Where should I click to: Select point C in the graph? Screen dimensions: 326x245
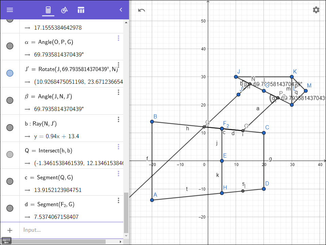point(264,133)
